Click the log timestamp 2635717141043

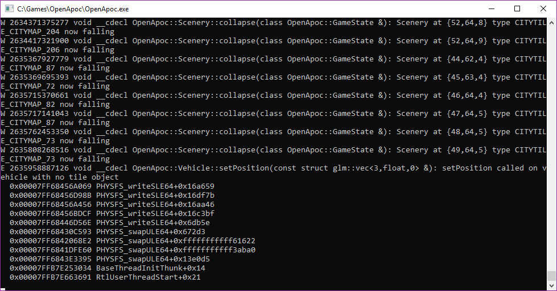click(39, 114)
